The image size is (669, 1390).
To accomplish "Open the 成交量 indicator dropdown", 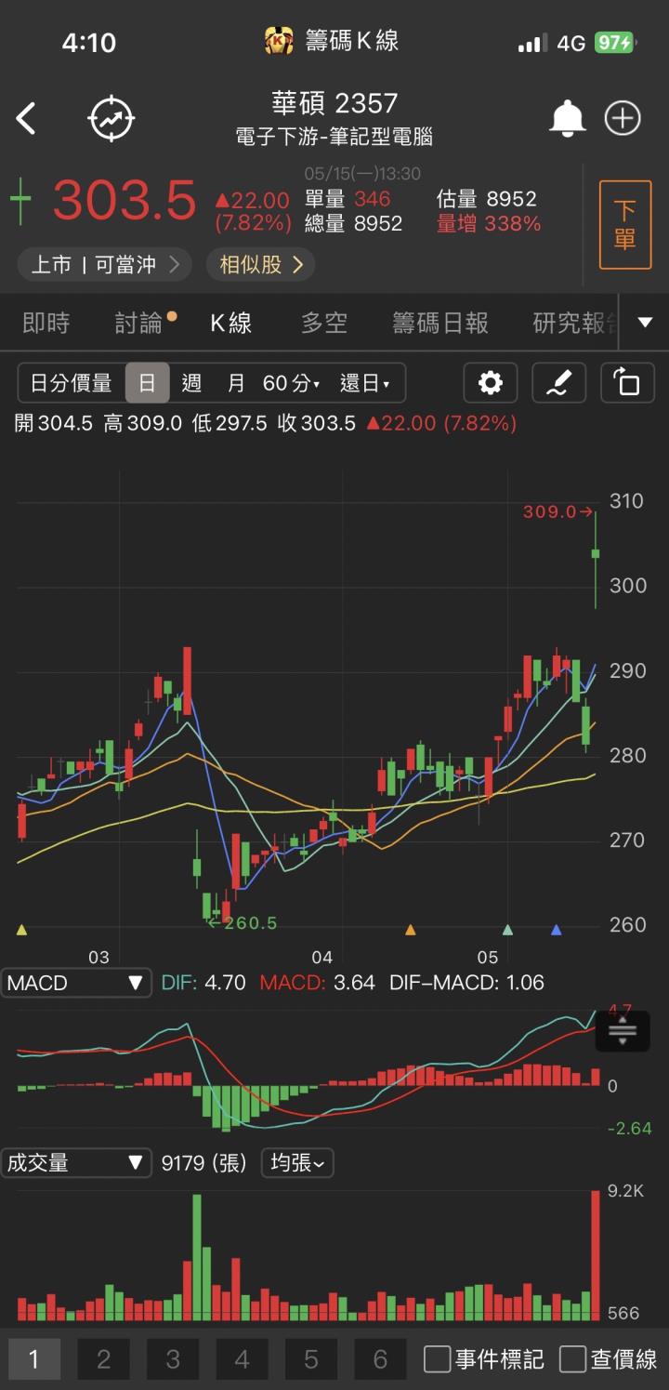I will click(76, 1162).
